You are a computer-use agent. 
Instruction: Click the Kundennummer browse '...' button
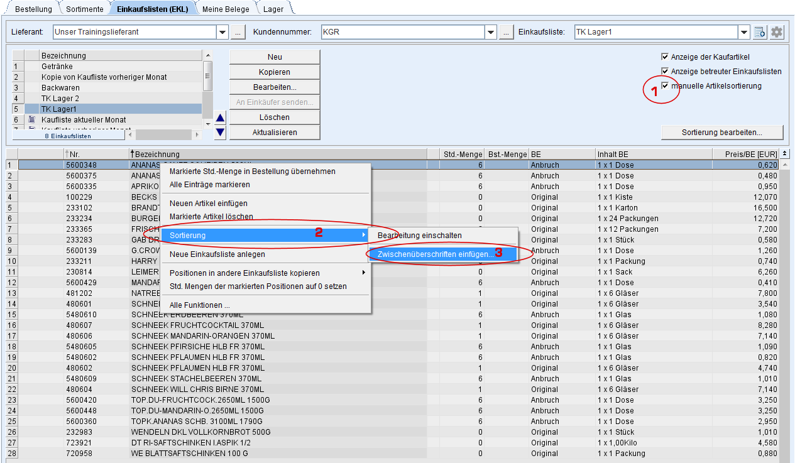507,32
